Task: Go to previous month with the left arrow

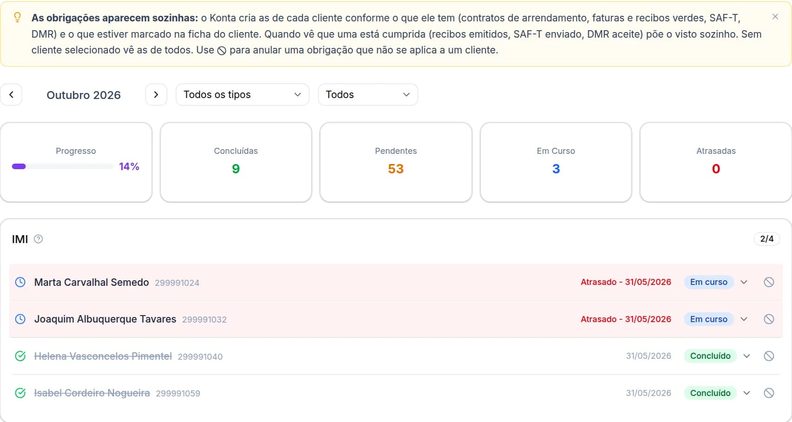Action: 11,94
